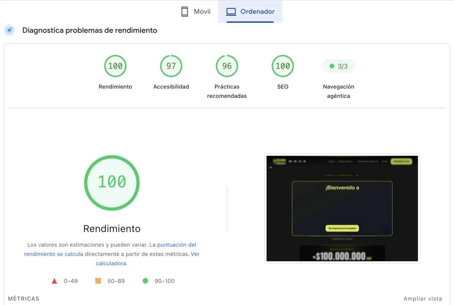Viewport: 454px width, 305px height.
Task: Click the large Rendimiento title below the gauge
Action: [112, 229]
